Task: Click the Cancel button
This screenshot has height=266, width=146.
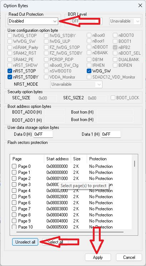Action: pos(129,257)
